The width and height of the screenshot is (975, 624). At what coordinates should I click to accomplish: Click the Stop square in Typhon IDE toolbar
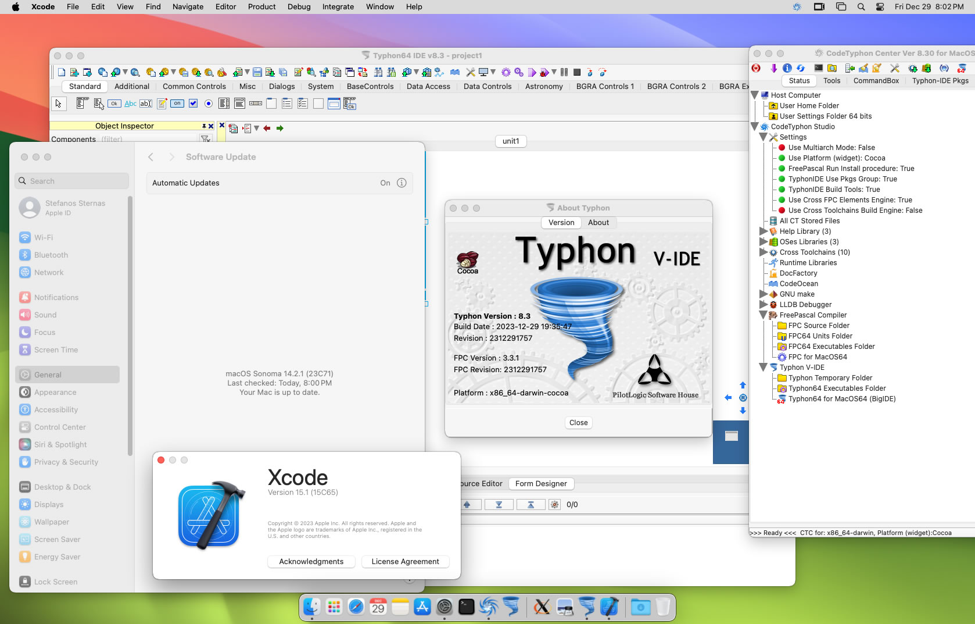(x=577, y=72)
